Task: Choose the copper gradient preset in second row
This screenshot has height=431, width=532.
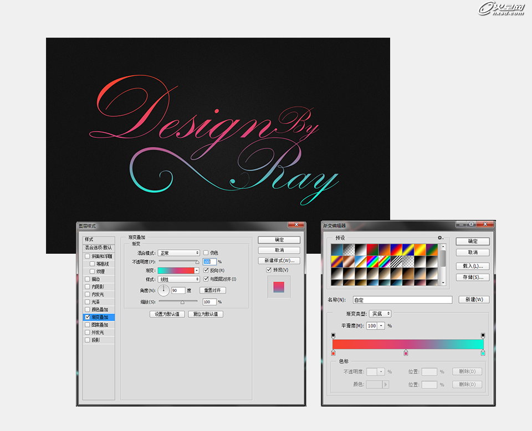Action: coord(349,262)
